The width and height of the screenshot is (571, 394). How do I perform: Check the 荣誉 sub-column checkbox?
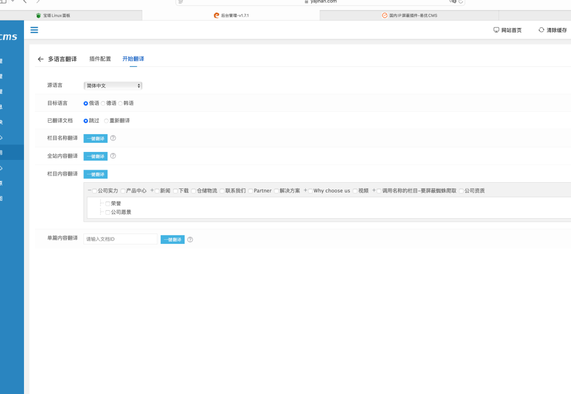[x=108, y=204]
